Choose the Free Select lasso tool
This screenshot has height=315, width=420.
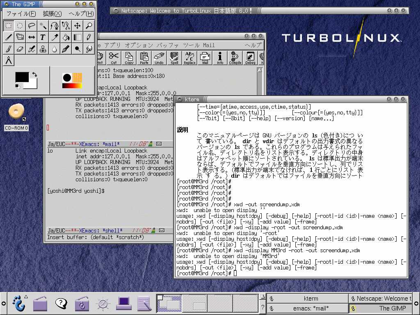[x=32, y=26]
